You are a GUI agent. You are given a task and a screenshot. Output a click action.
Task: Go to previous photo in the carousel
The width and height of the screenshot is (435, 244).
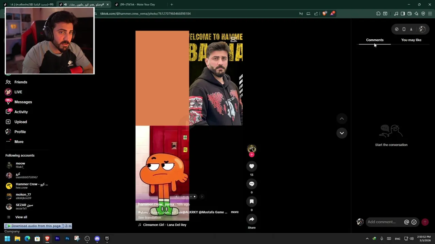click(x=176, y=197)
